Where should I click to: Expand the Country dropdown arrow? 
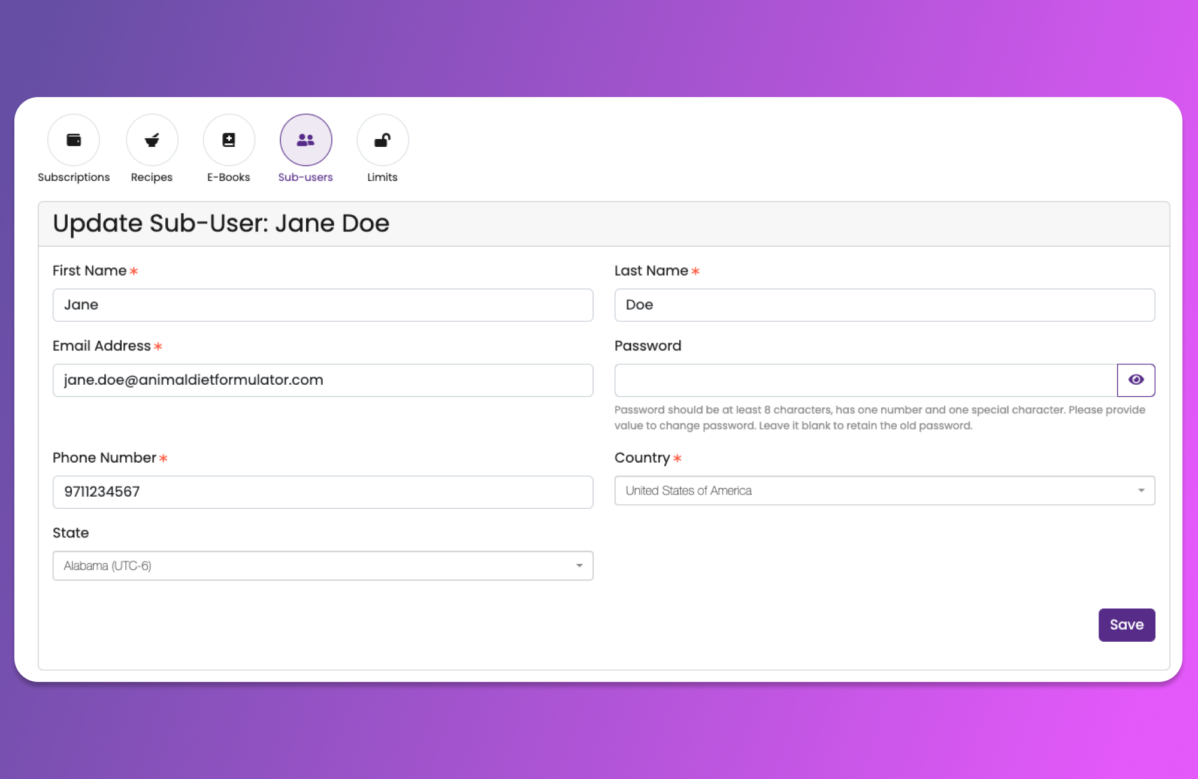coord(1141,491)
